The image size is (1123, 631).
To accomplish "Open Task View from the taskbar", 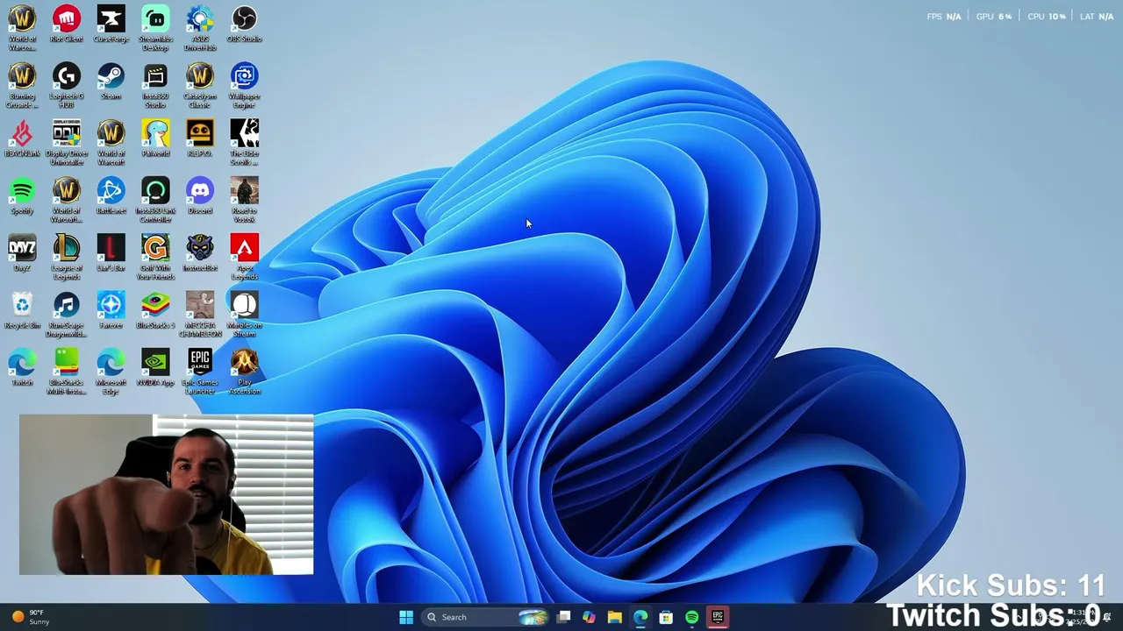I will [563, 617].
